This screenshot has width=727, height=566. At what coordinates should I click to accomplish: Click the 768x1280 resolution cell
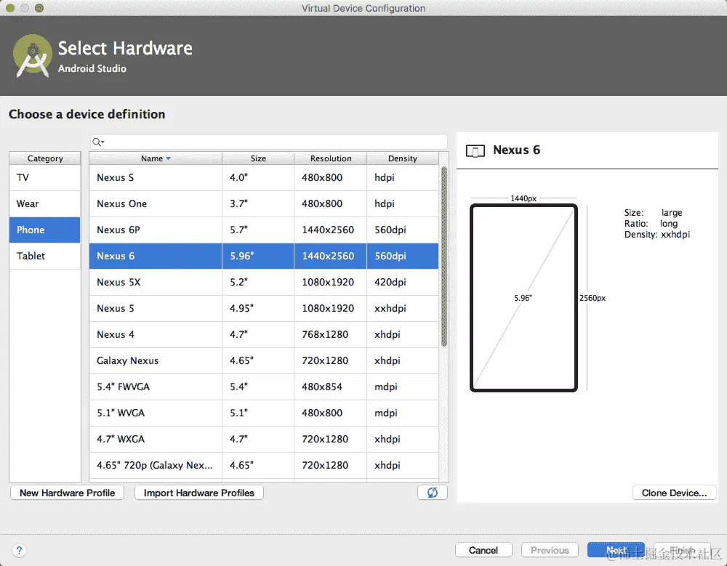tap(331, 334)
